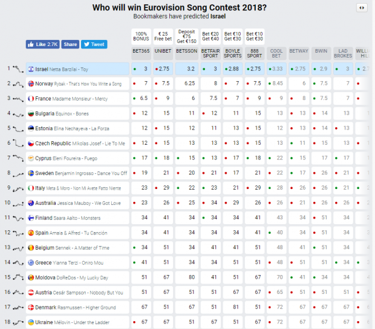Click the 100% BONUS offer box
This screenshot has width=375, height=329.
141,36
